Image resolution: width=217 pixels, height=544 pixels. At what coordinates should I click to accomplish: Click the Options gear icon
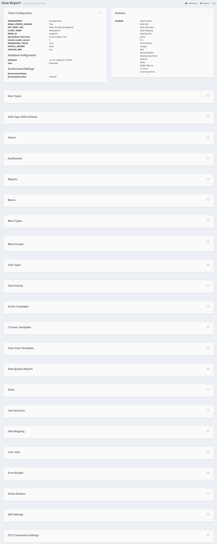(x=201, y=3)
